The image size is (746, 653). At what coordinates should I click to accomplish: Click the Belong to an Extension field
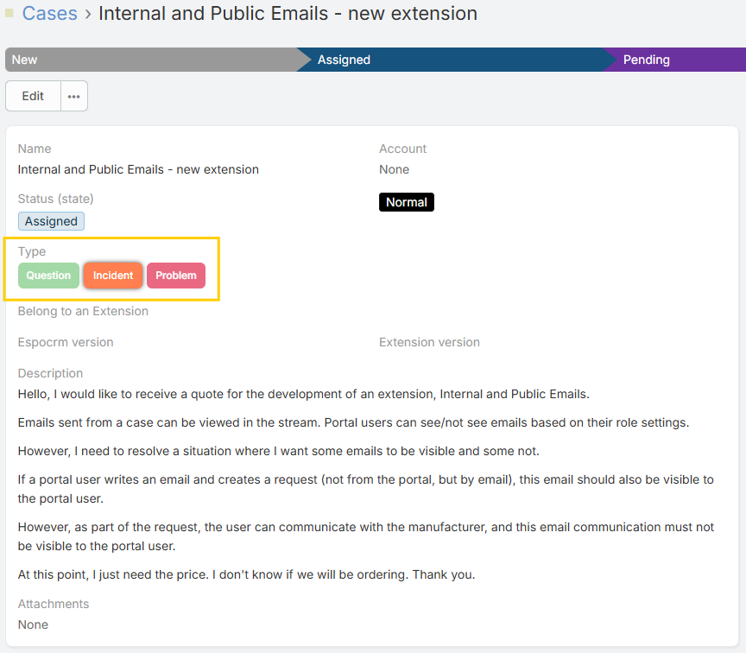click(x=83, y=311)
